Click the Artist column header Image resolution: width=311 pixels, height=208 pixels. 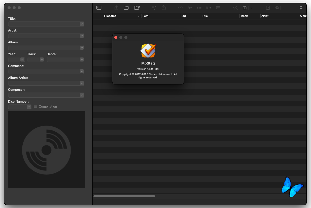(265, 16)
